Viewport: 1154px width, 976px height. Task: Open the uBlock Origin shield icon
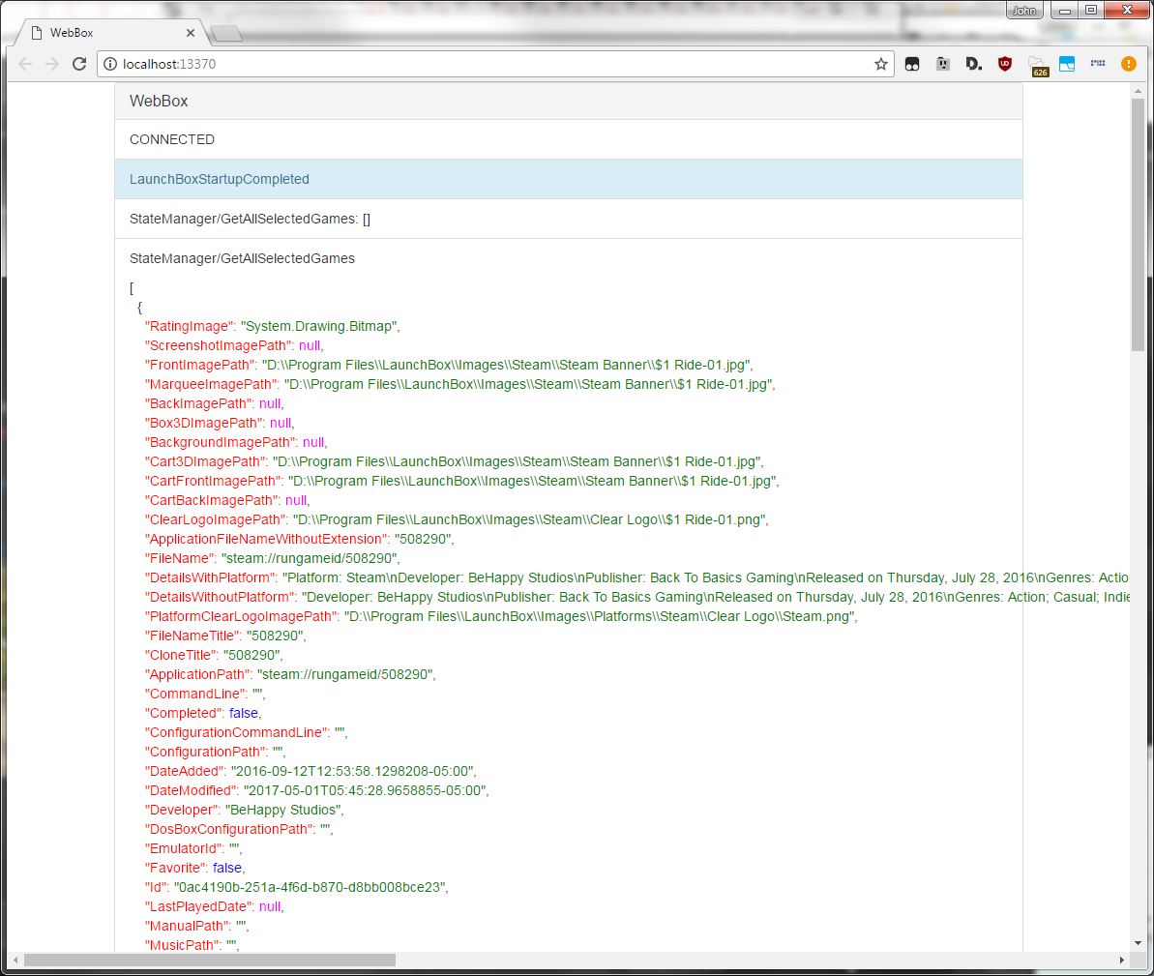[1005, 64]
